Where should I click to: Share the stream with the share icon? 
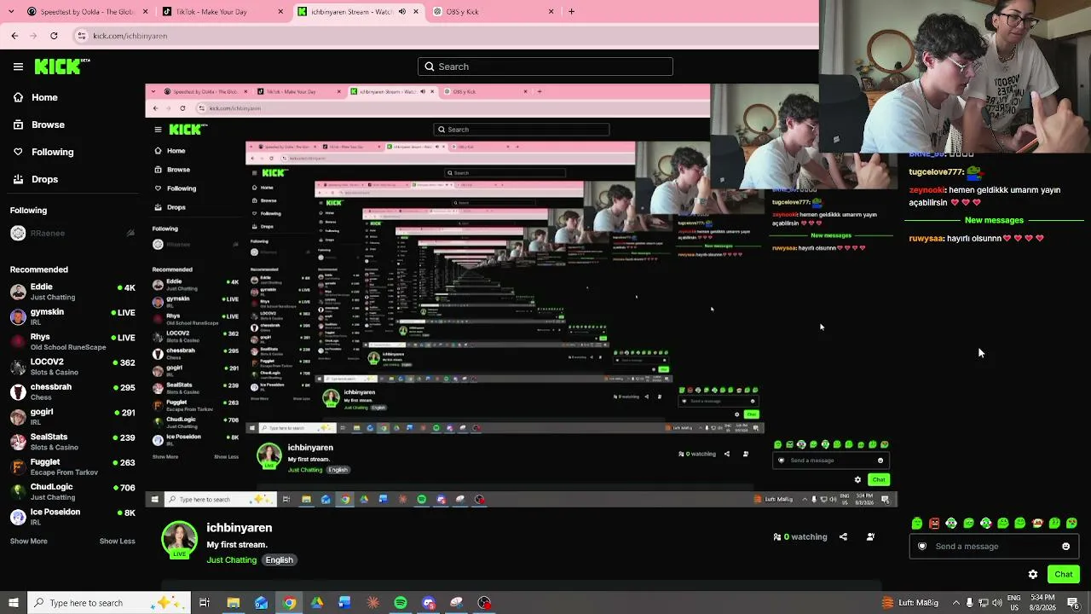[843, 537]
